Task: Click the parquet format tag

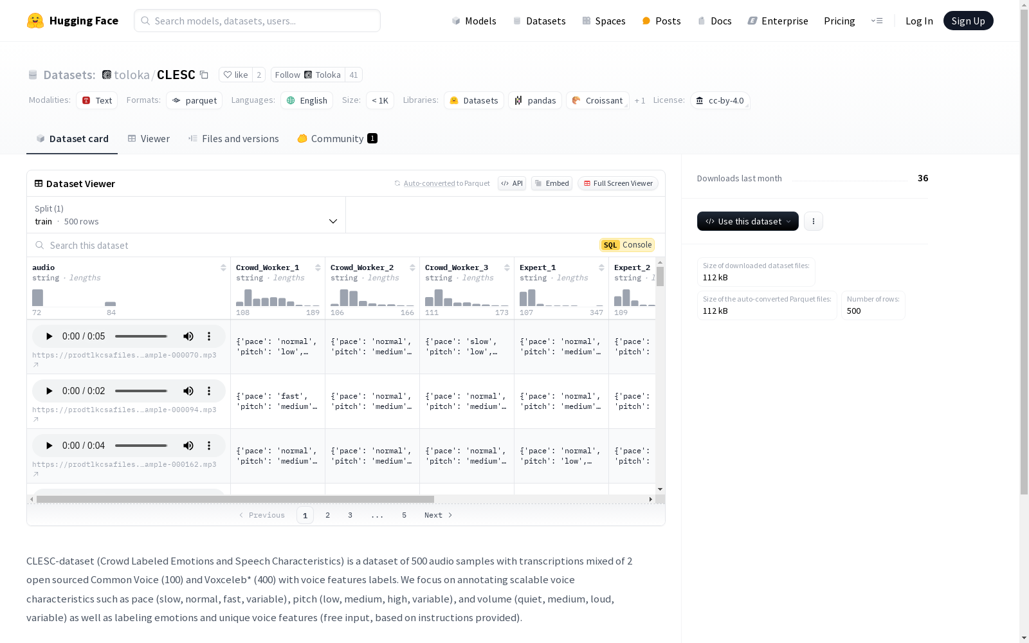Action: pos(194,100)
